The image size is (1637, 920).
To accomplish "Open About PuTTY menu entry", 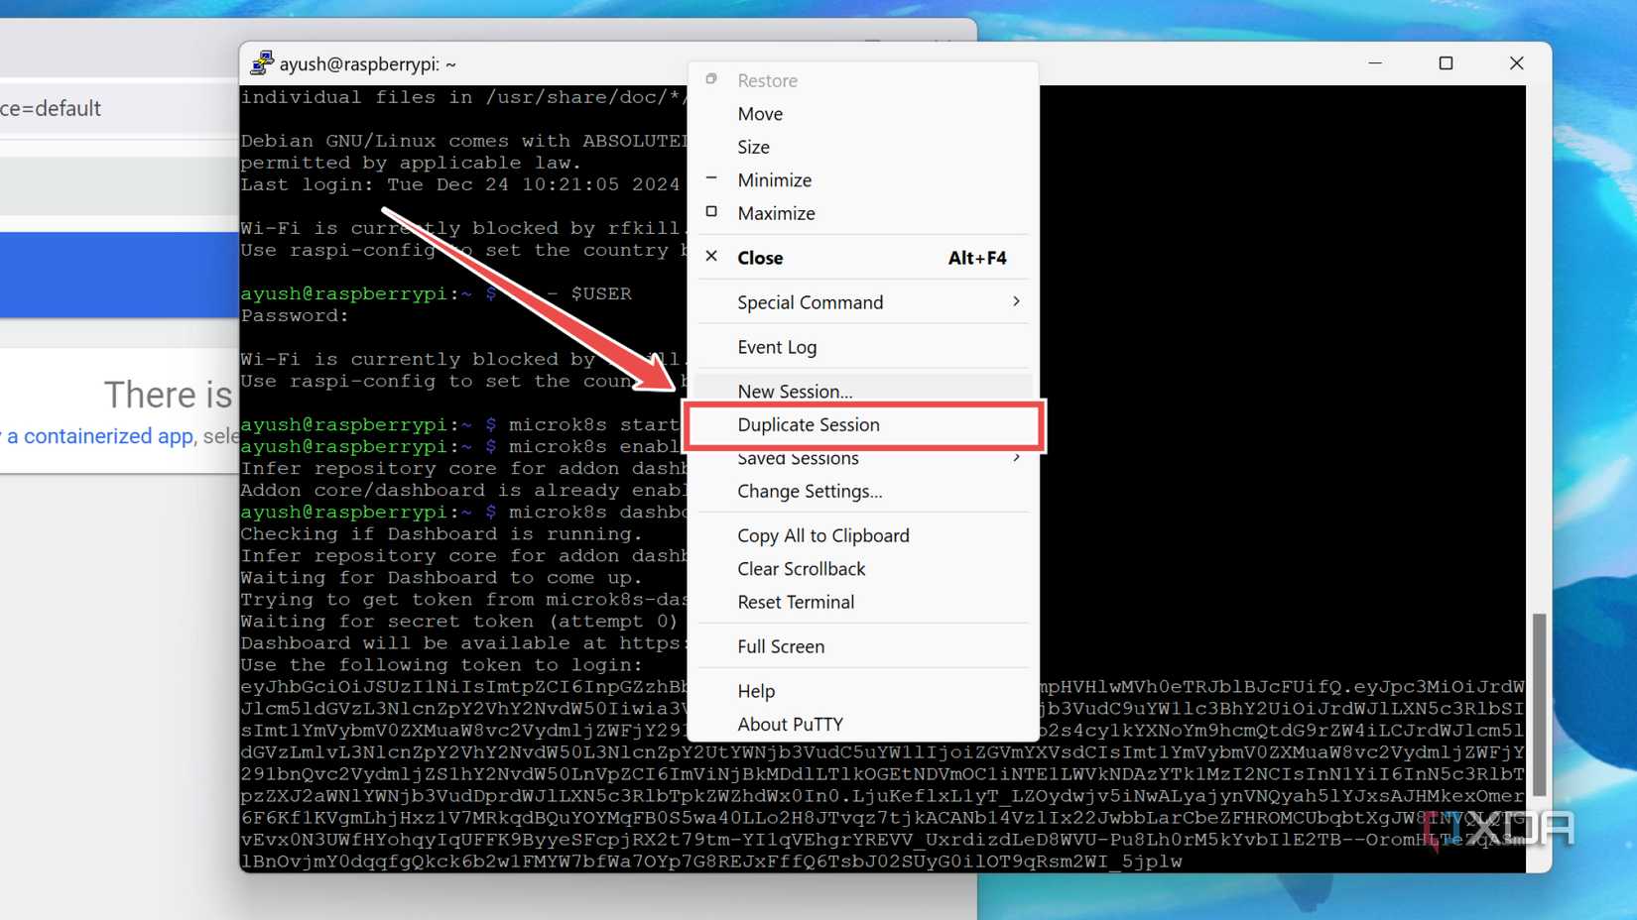I will tap(862, 724).
